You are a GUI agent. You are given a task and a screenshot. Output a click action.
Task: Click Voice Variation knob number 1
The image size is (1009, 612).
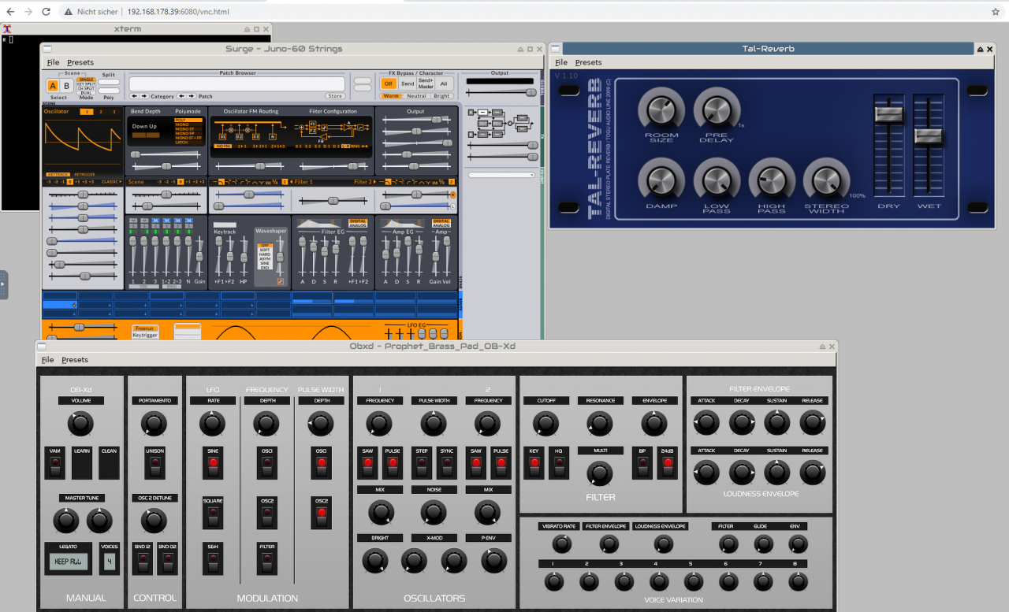click(554, 582)
